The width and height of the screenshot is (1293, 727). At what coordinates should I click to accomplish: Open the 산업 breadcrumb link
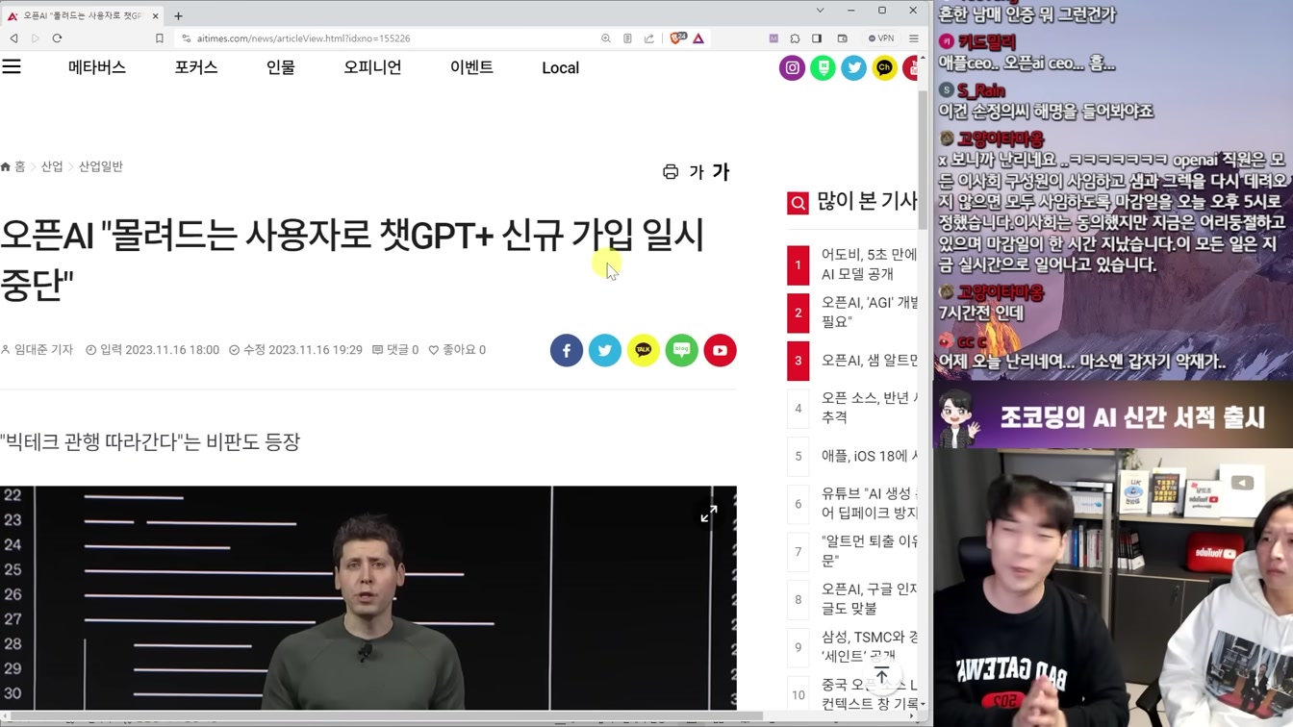(52, 166)
